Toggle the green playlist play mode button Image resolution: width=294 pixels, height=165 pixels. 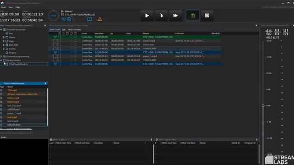pyautogui.click(x=192, y=16)
